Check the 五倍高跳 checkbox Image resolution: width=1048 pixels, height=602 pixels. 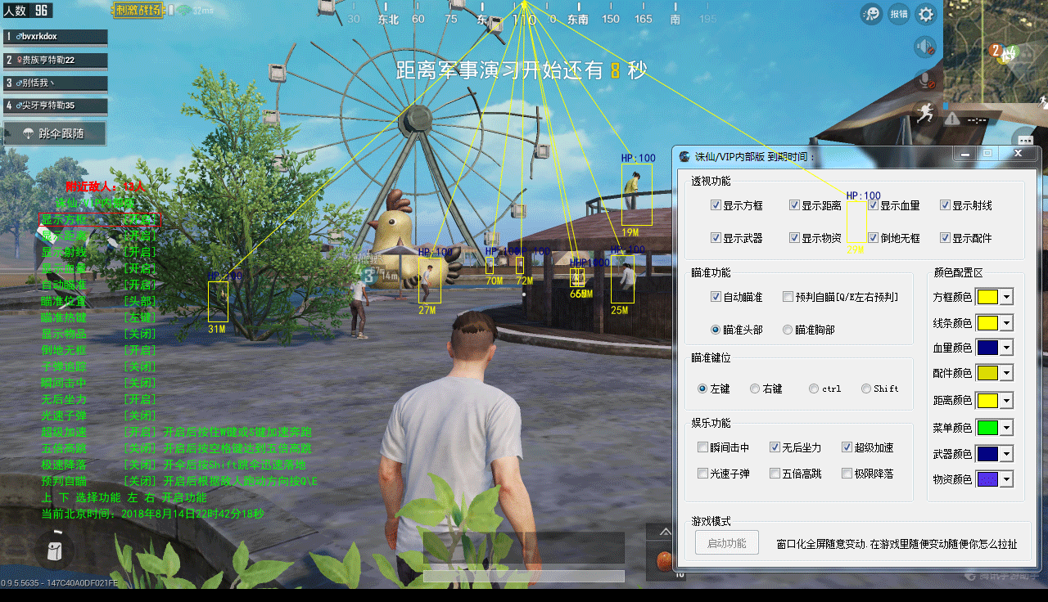[x=775, y=474]
